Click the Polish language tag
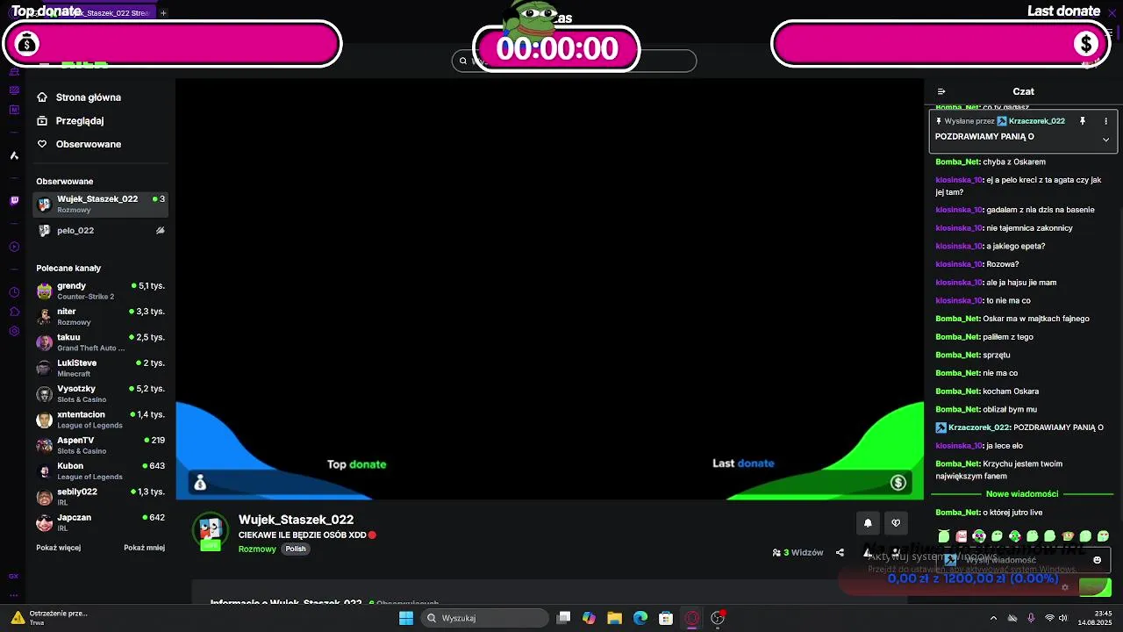Image resolution: width=1123 pixels, height=632 pixels. (x=296, y=549)
